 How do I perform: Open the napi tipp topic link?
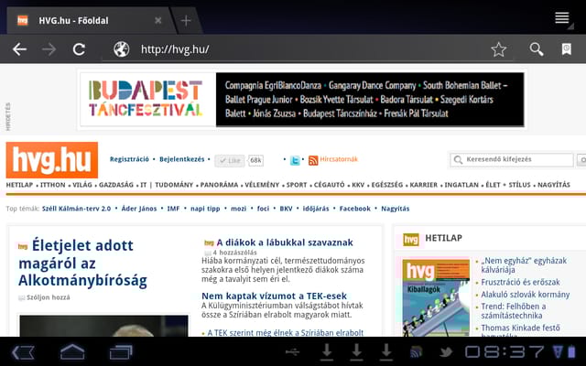pyautogui.click(x=205, y=209)
